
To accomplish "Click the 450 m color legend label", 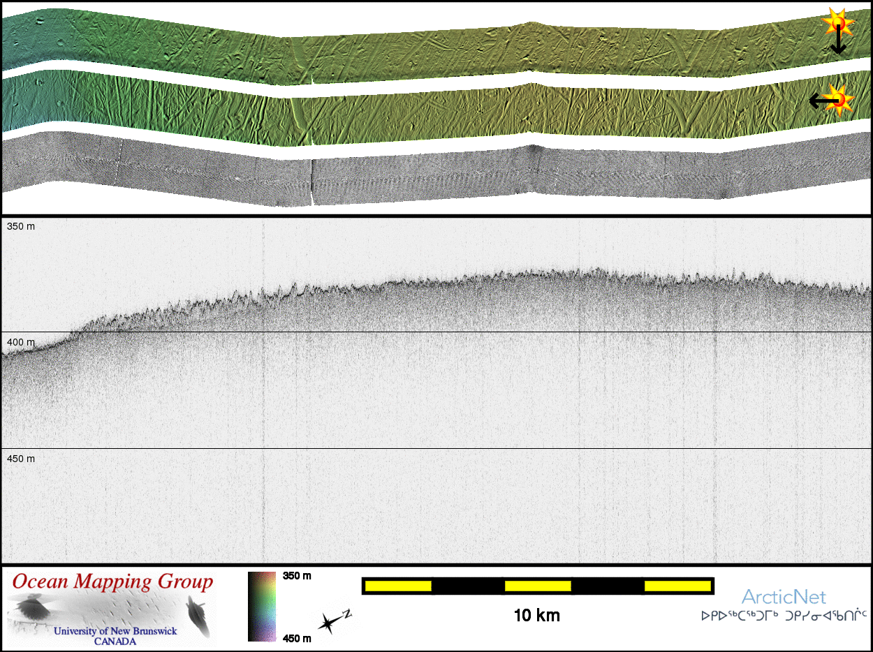I will (x=297, y=637).
